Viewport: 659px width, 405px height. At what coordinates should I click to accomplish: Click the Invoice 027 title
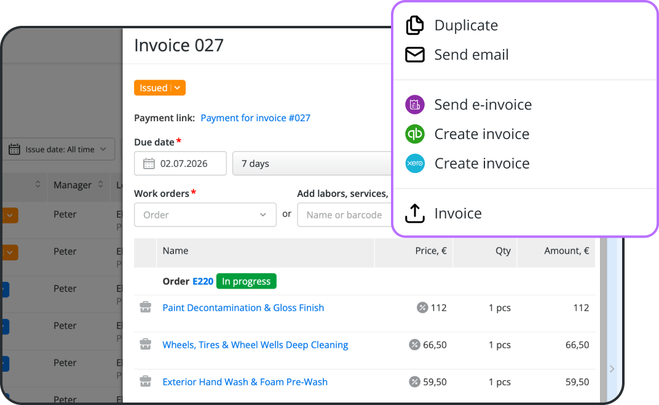[x=179, y=46]
